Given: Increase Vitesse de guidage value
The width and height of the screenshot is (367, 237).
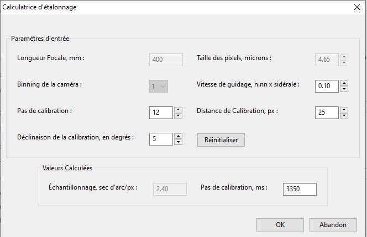Looking at the screenshot, I should point(344,83).
